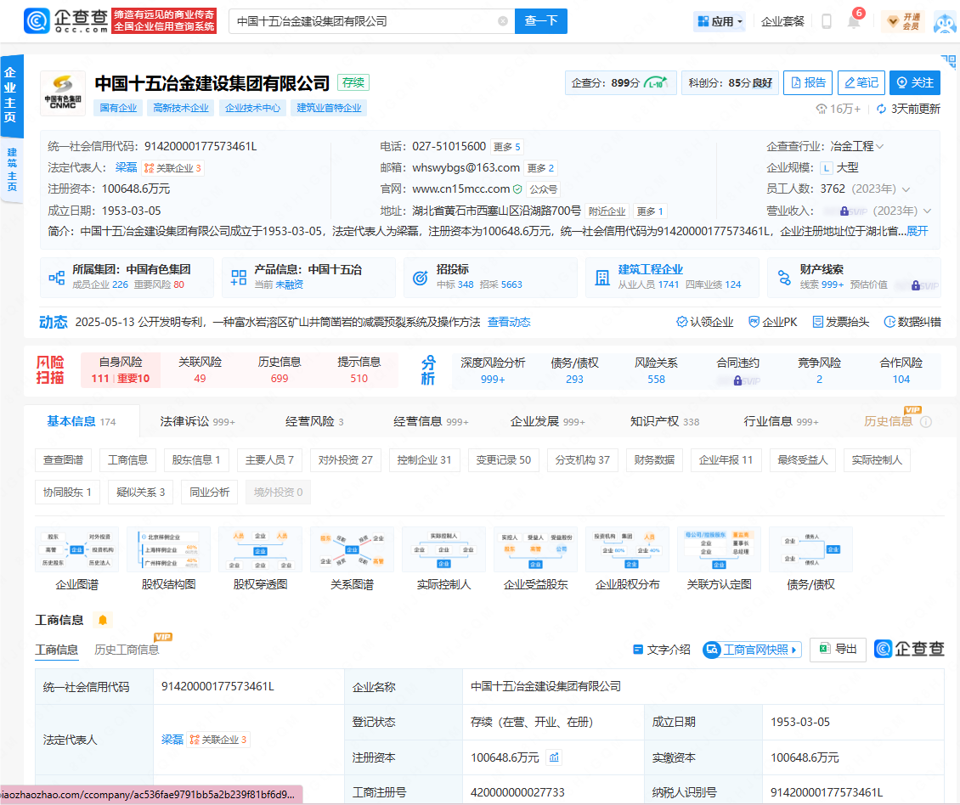960x805 pixels.
Task: Open the 应用 dropdown menu
Action: tap(720, 21)
